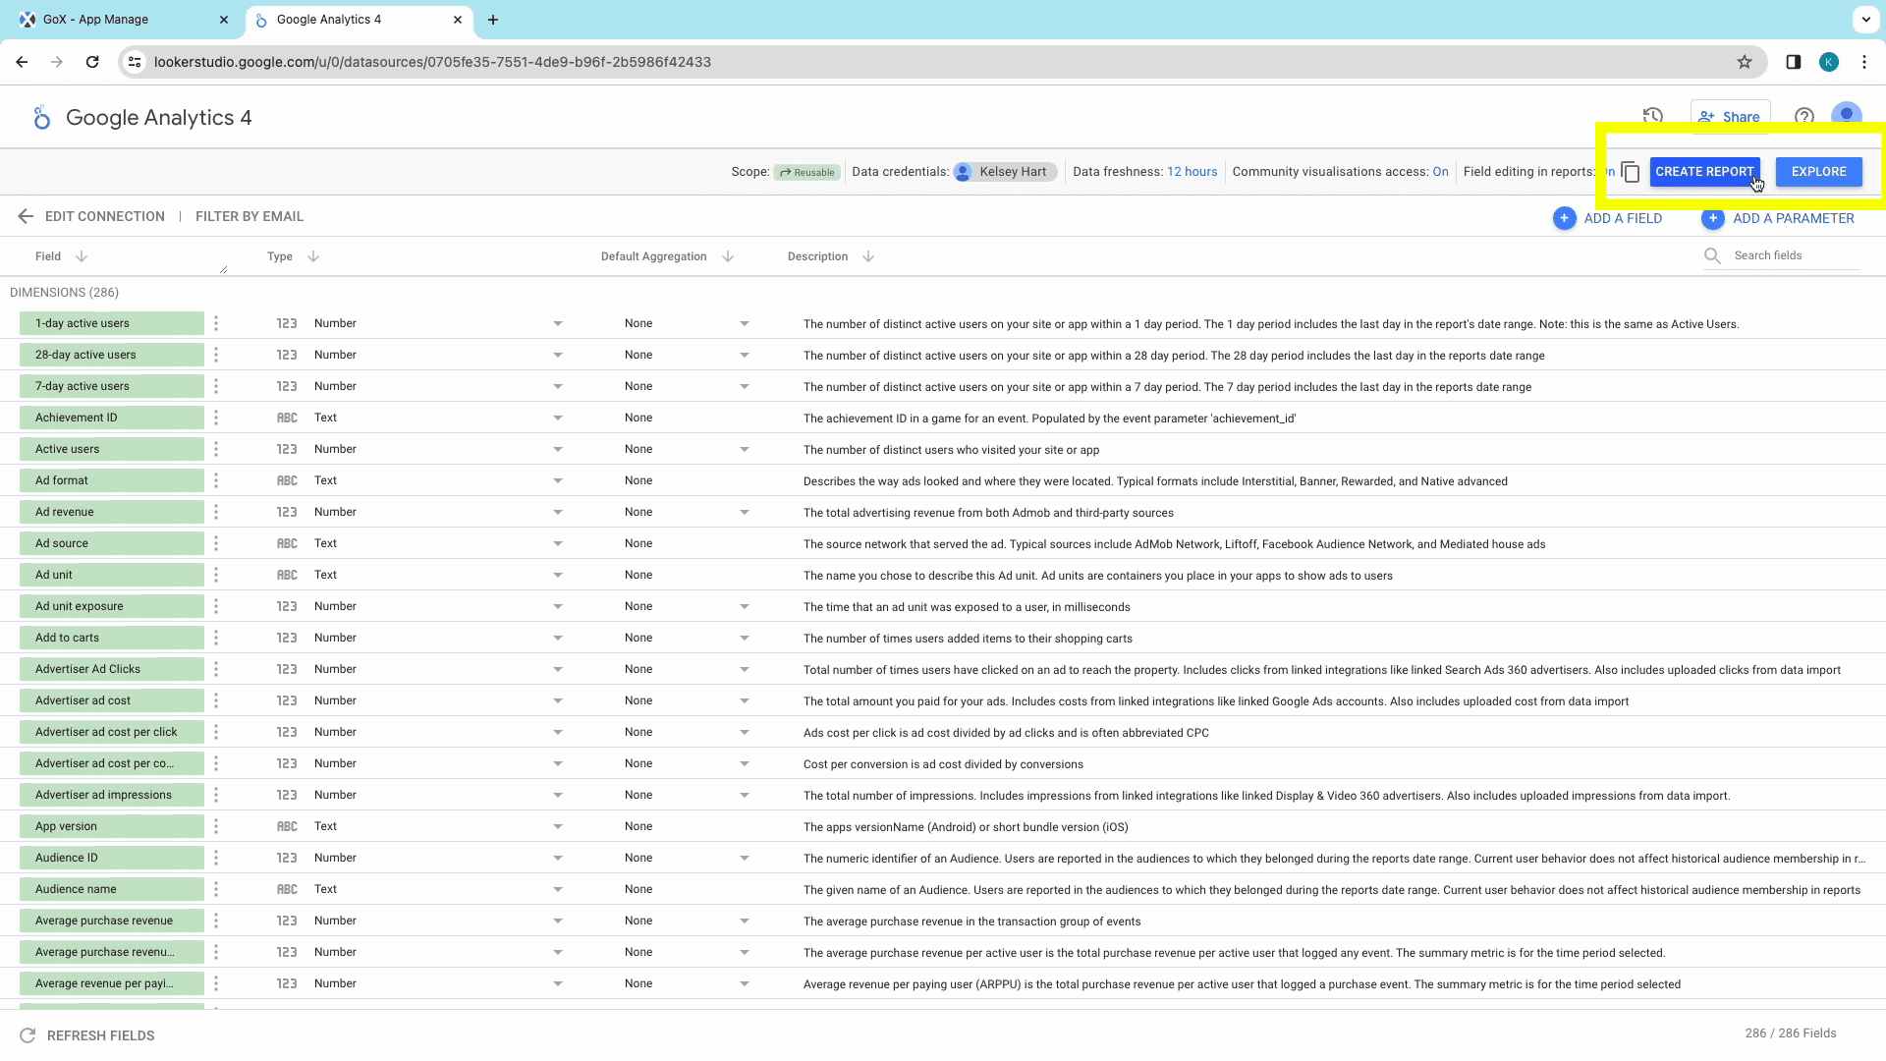Sort by Default Aggregation arrow

point(728,256)
